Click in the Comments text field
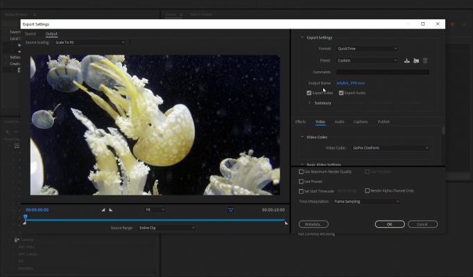 (382, 72)
